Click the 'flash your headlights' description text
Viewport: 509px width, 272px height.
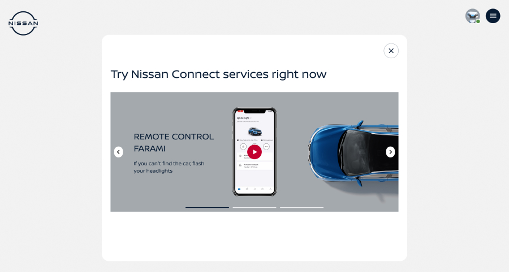point(169,167)
